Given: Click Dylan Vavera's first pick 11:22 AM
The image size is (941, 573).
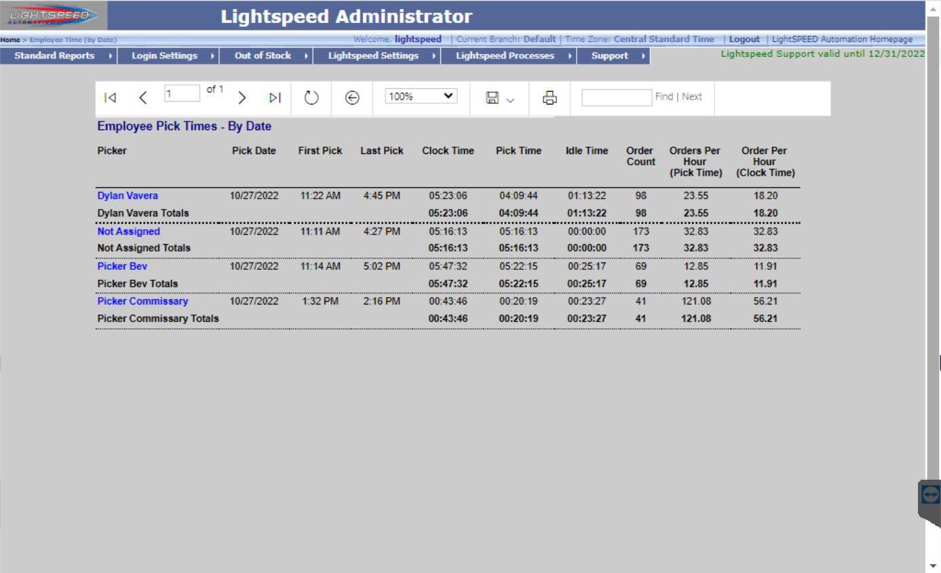Looking at the screenshot, I should point(320,195).
